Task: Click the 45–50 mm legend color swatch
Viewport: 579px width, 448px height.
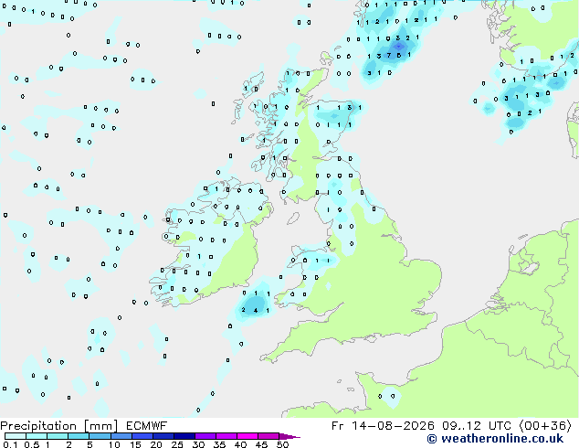Action: tap(268, 436)
